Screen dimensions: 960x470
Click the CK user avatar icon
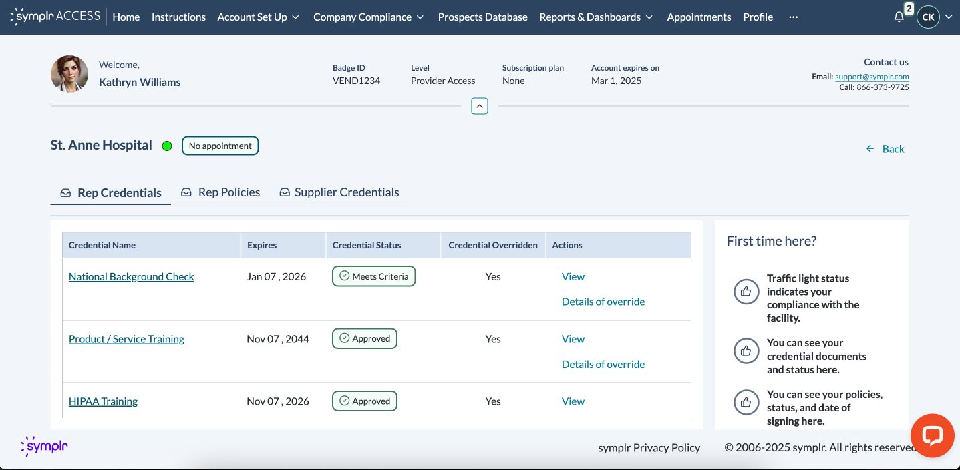click(928, 17)
